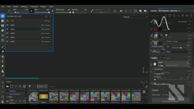Screen dimensions: 194x109
Task: Toggle flow pen pressure button
Action: click(52, 11)
